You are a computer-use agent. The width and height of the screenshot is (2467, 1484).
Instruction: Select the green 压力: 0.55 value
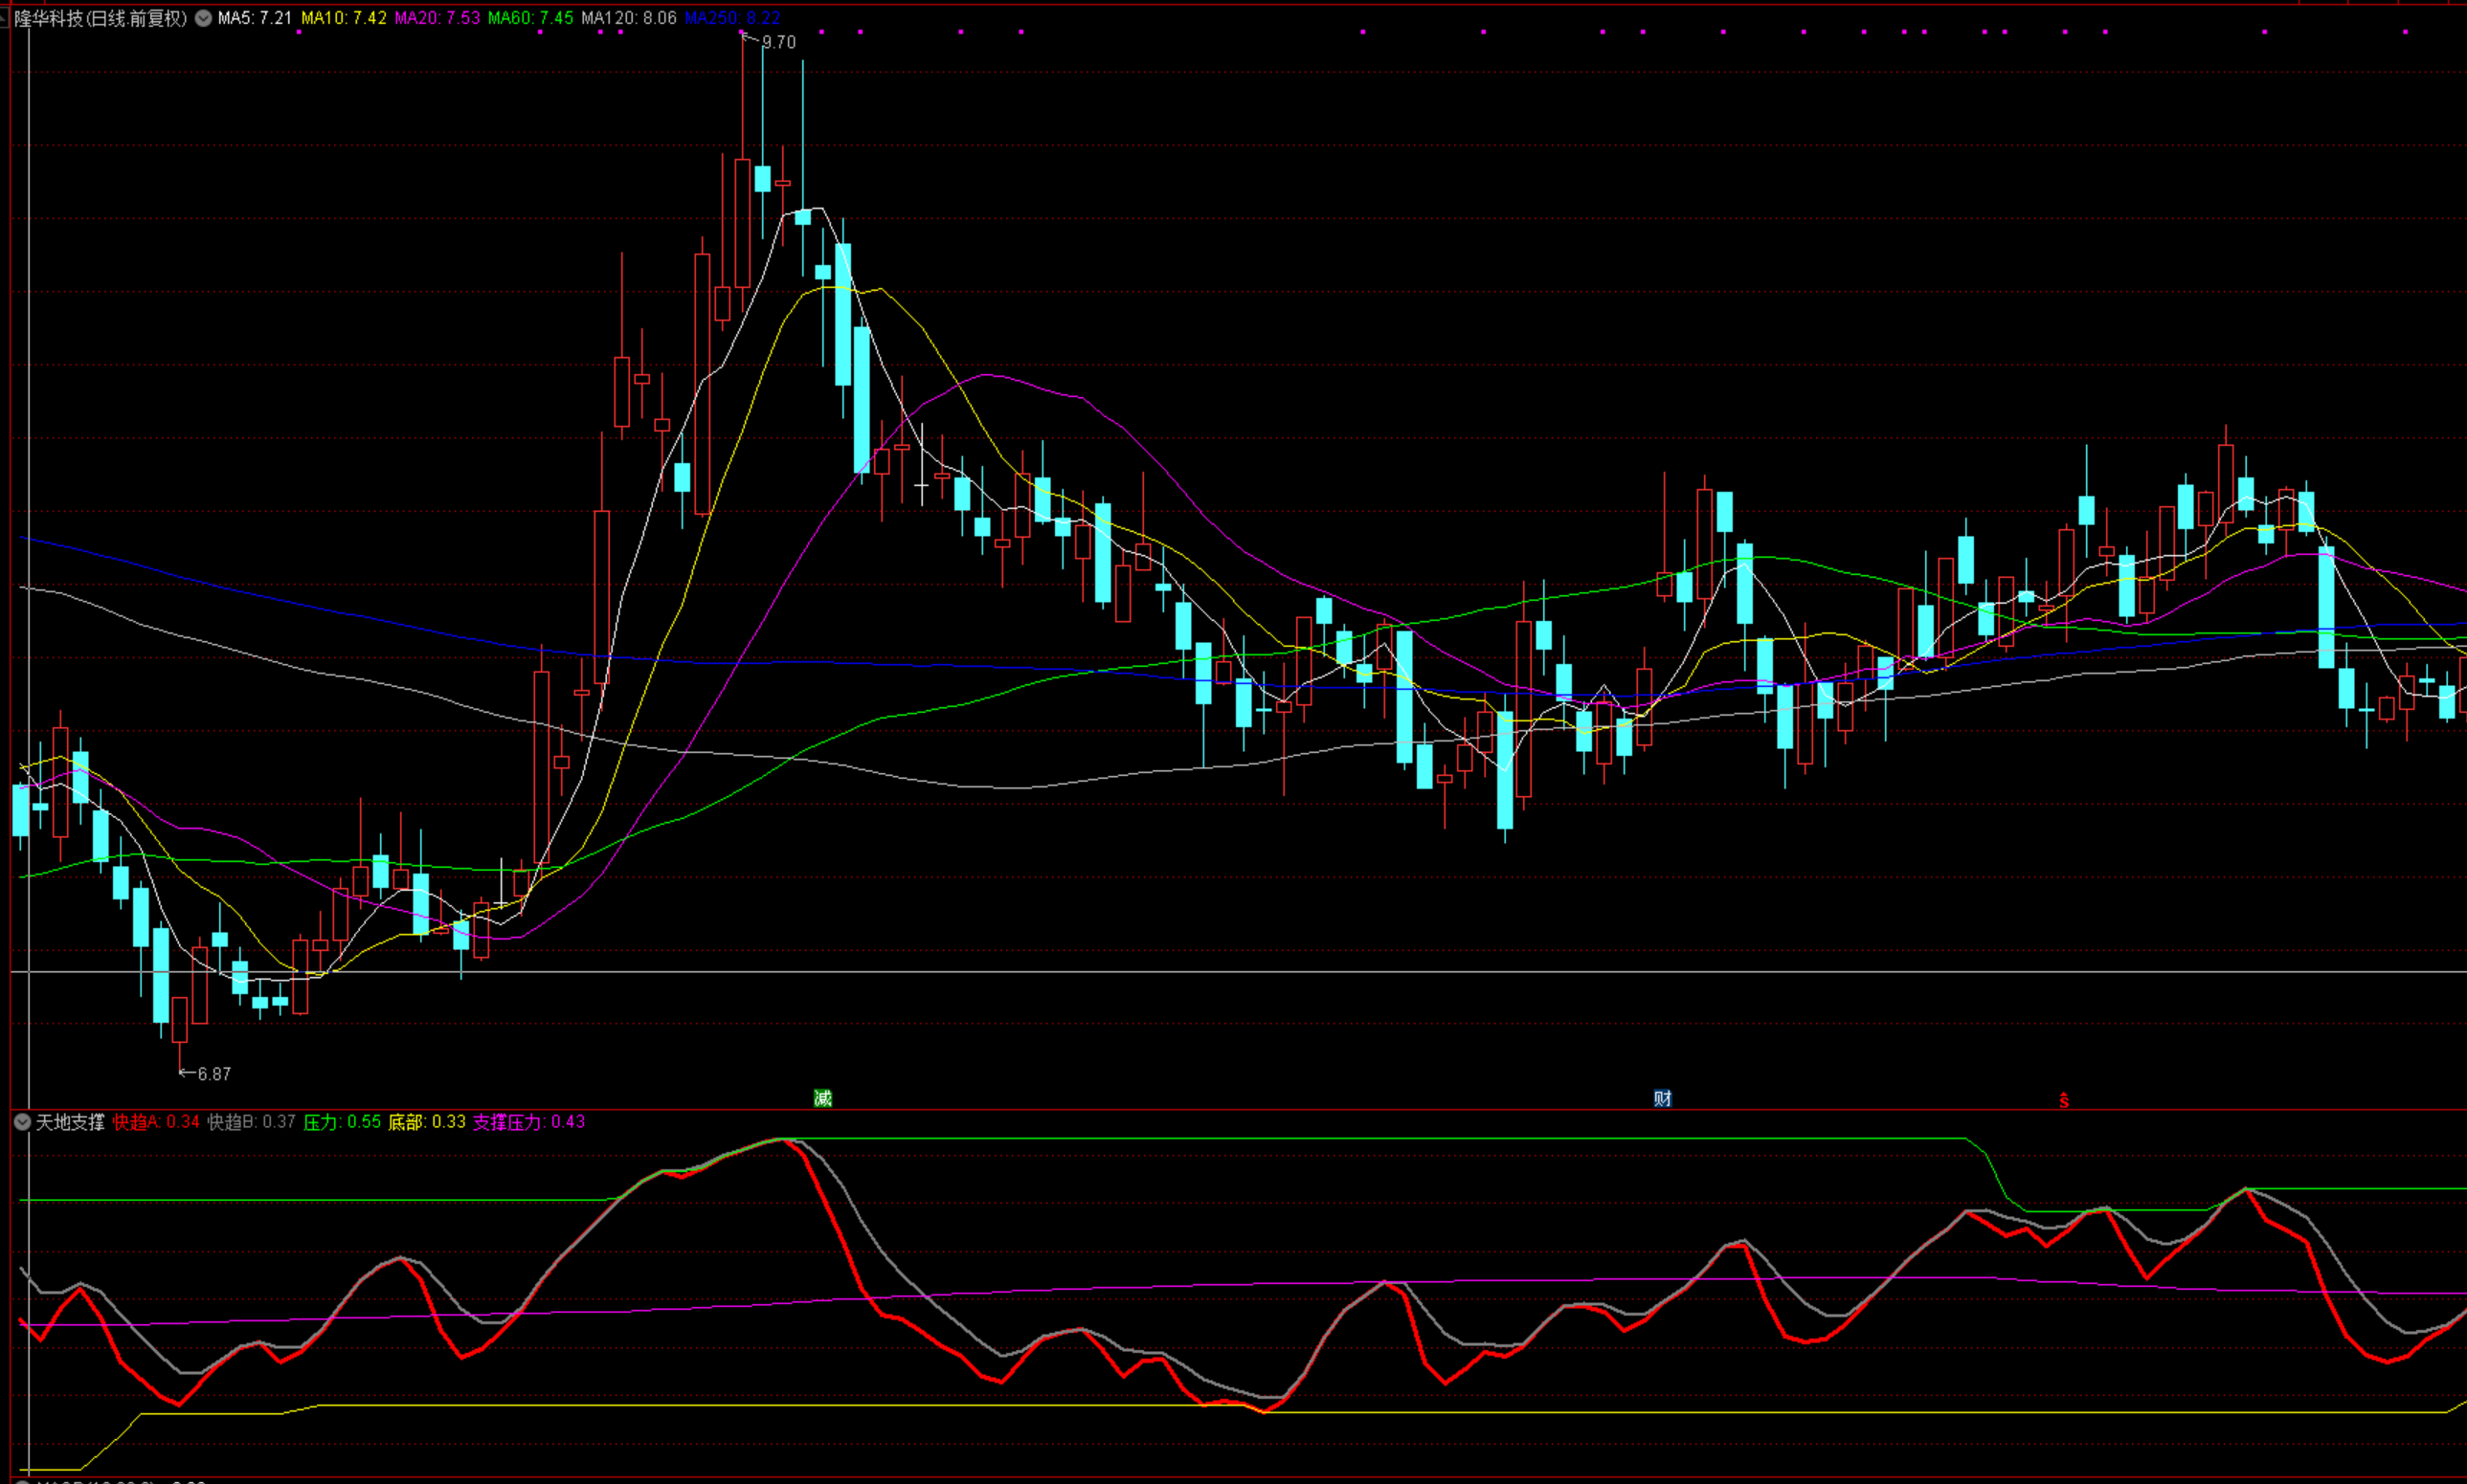point(342,1122)
